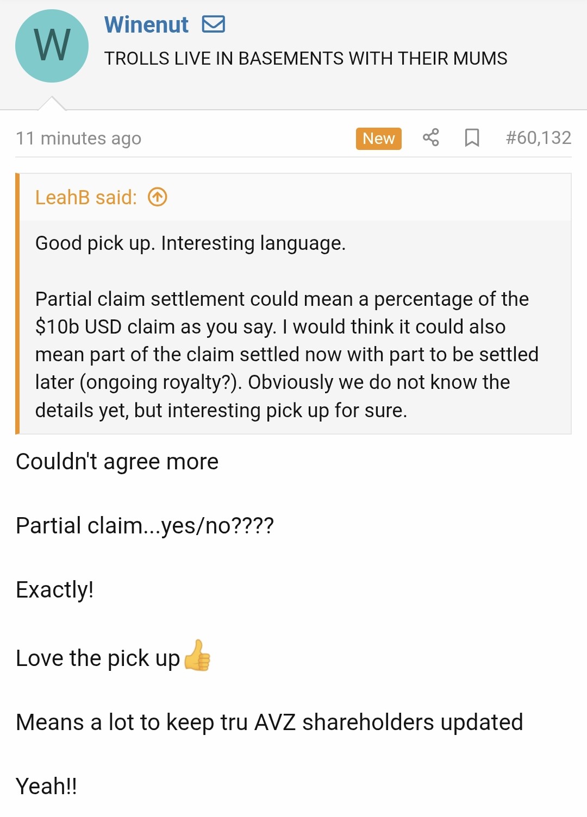The height and width of the screenshot is (817, 587).
Task: Click the "Exactly!" line
Action: (54, 590)
